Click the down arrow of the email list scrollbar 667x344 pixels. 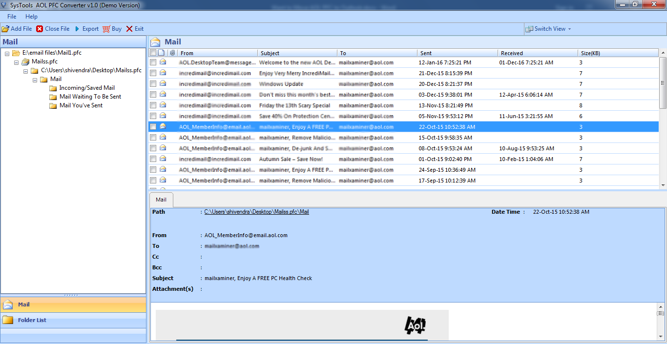pos(663,185)
